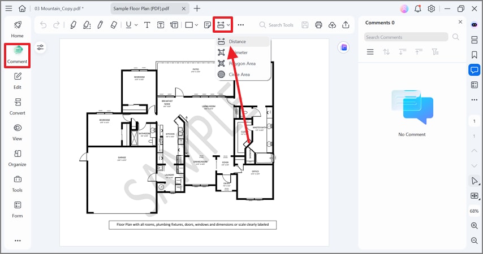Go to the previous page arrow

click(475, 151)
